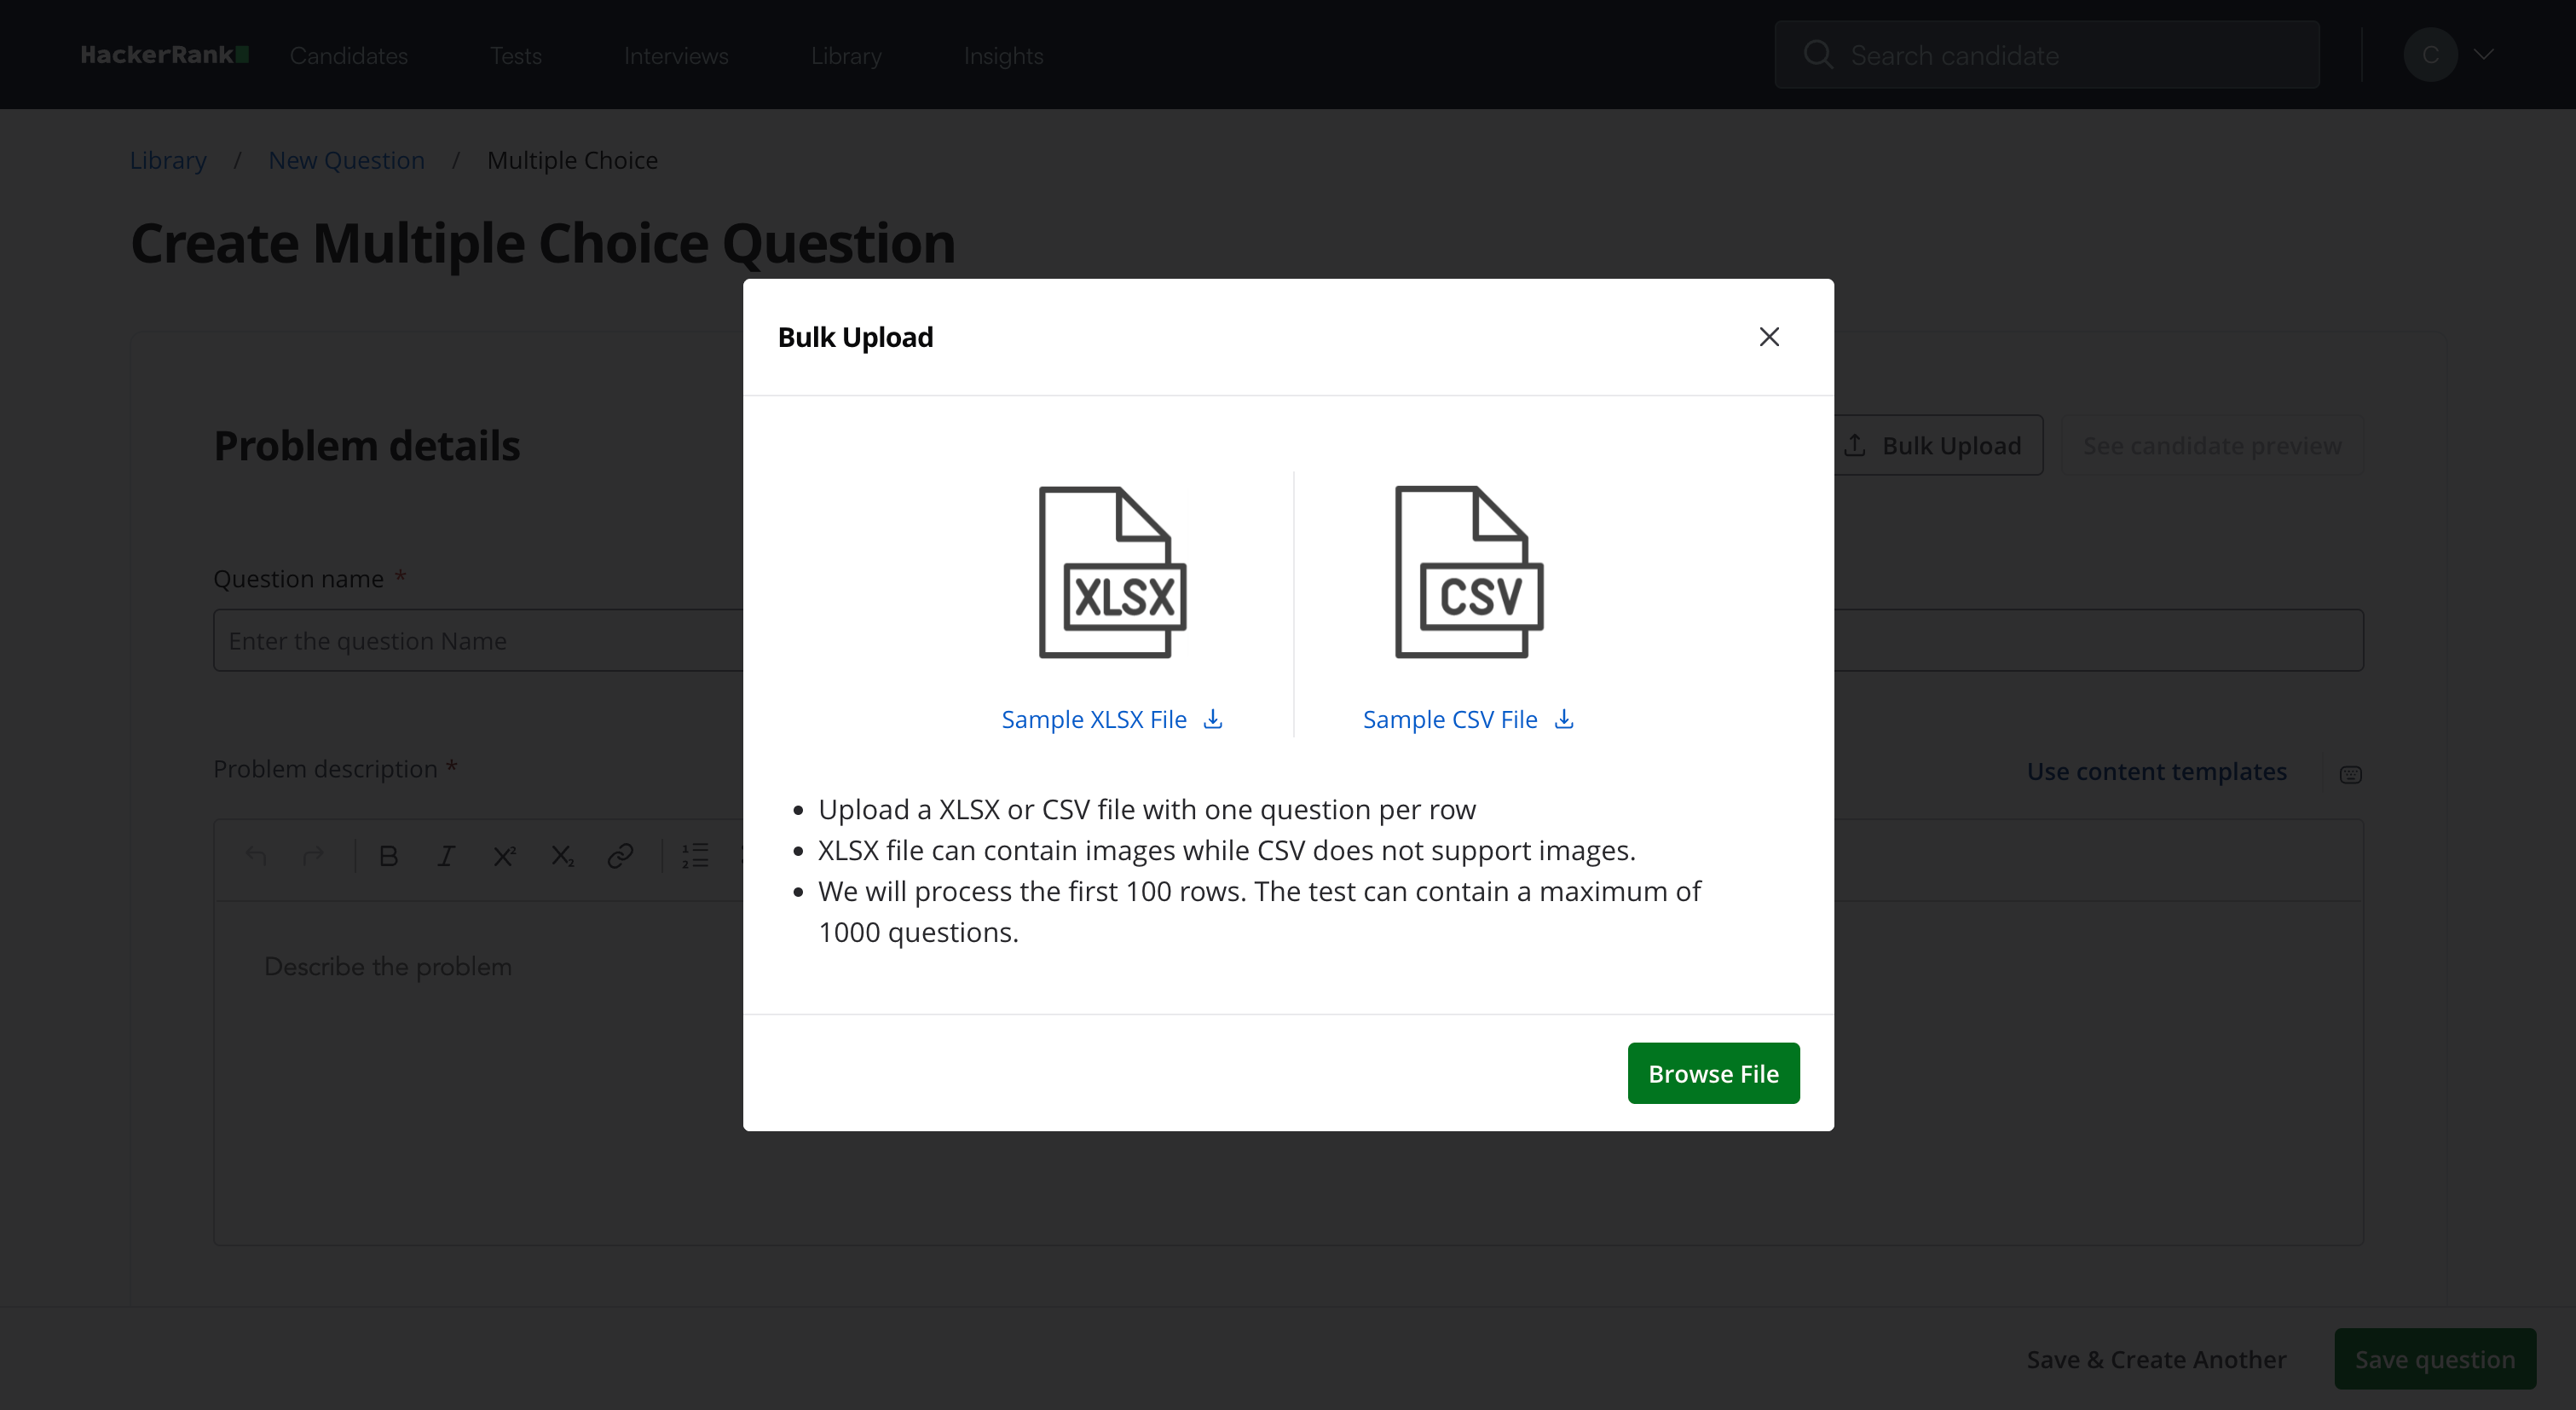Click the Save question button
The width and height of the screenshot is (2576, 1410).
pos(2434,1359)
